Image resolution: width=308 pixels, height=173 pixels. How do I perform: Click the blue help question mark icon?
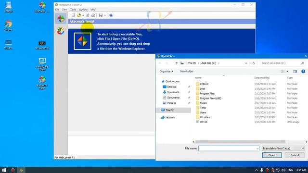click(303, 72)
